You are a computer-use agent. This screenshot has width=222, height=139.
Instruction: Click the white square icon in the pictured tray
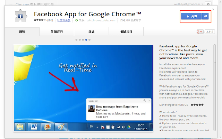click(x=108, y=127)
